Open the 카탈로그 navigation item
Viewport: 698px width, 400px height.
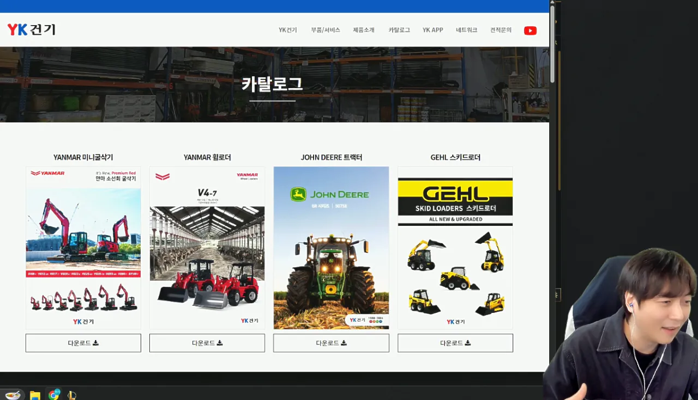coord(399,30)
